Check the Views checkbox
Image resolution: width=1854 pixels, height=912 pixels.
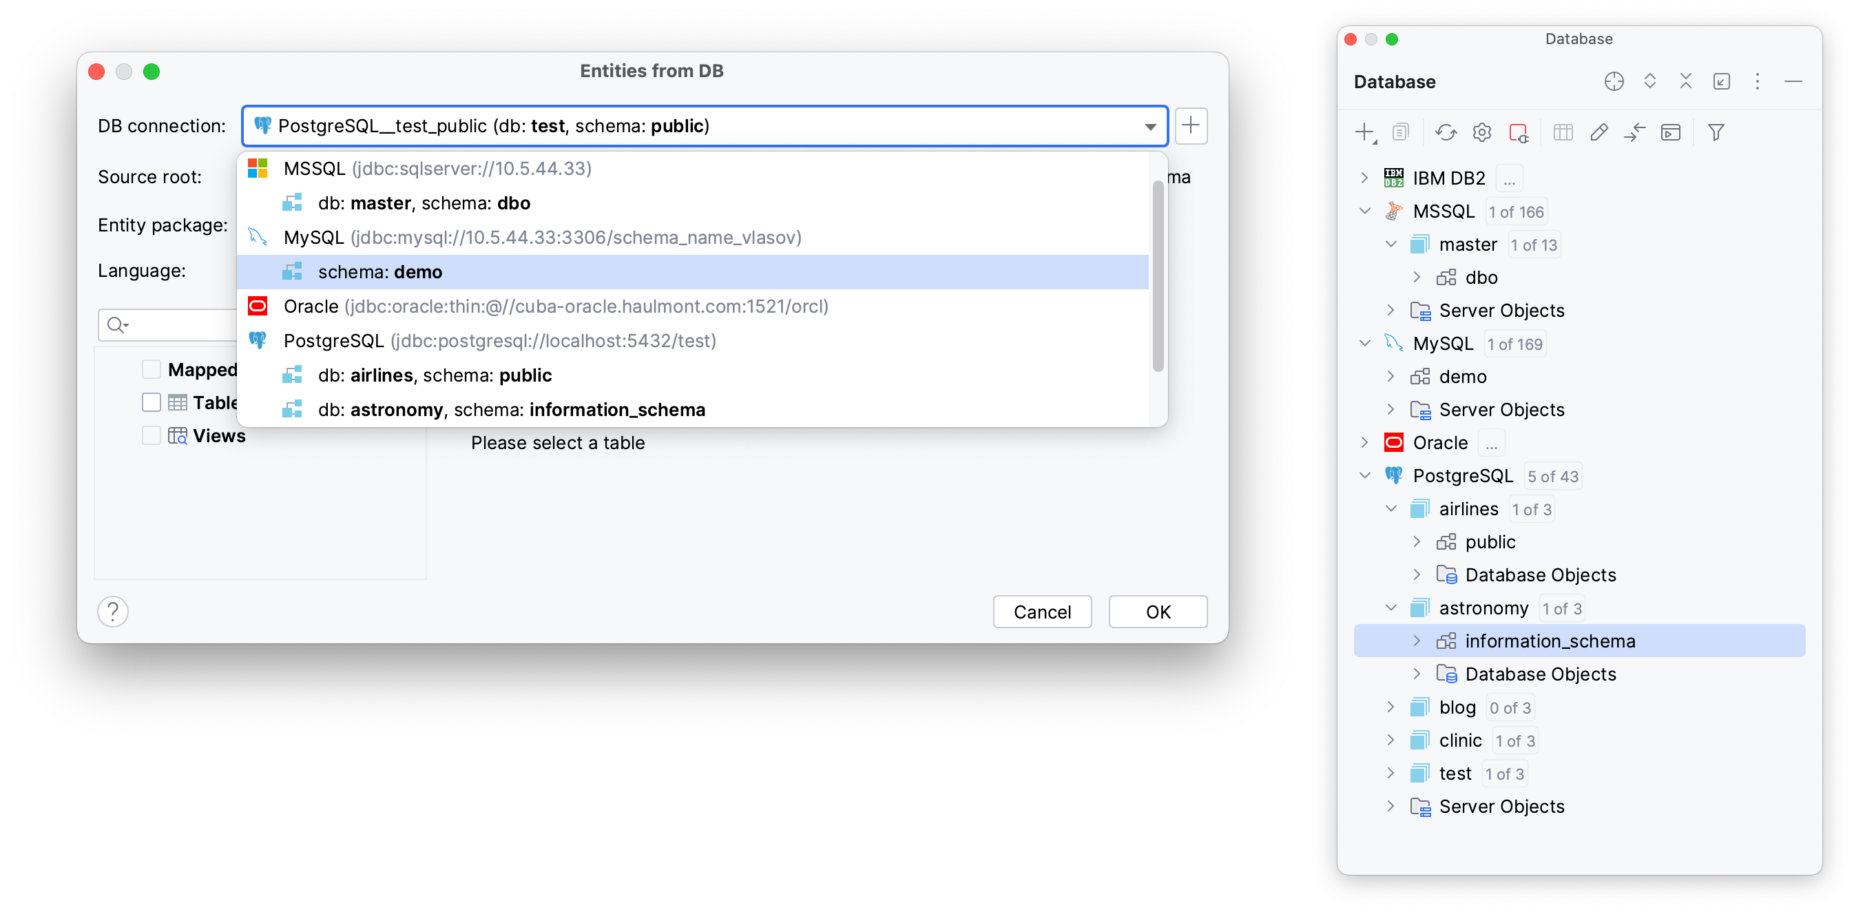pos(151,435)
